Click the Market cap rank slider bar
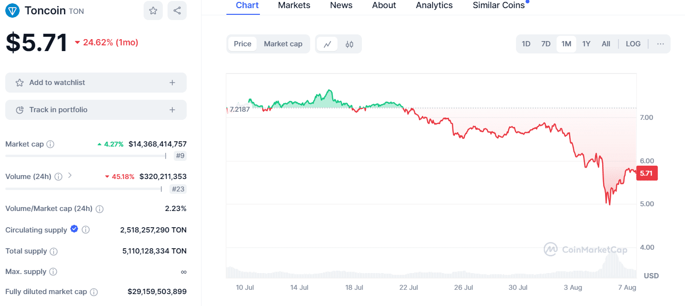This screenshot has height=306, width=685. (85, 156)
